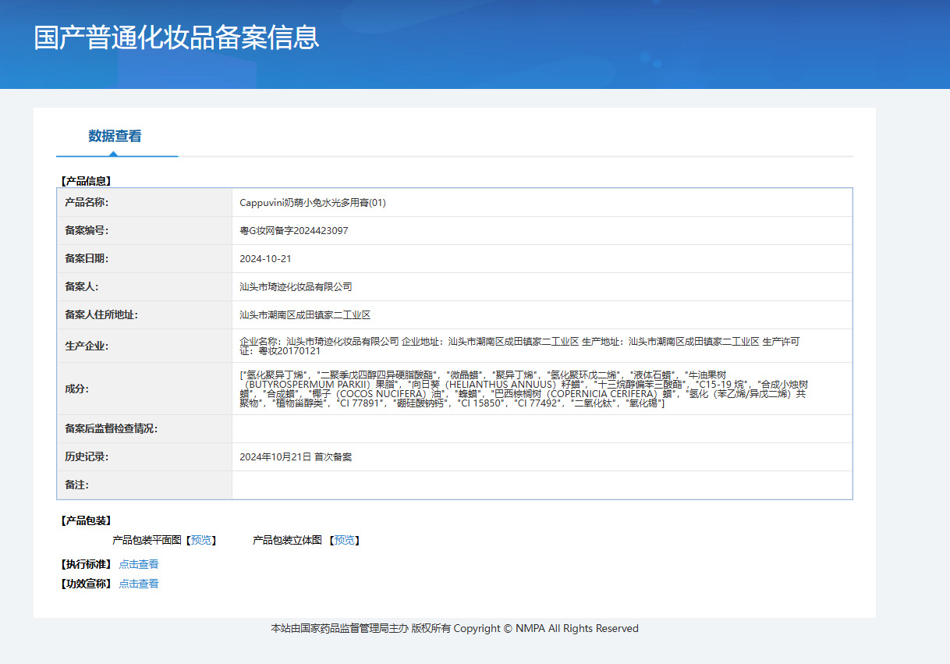
Task: Click filer name 汕头市琦迹化妆品有限公司 in 备案人 row
Action: coord(296,287)
